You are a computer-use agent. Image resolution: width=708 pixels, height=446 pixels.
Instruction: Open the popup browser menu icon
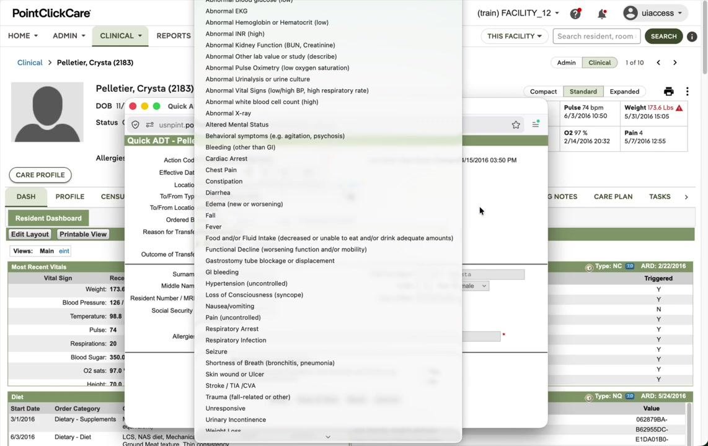coord(536,124)
